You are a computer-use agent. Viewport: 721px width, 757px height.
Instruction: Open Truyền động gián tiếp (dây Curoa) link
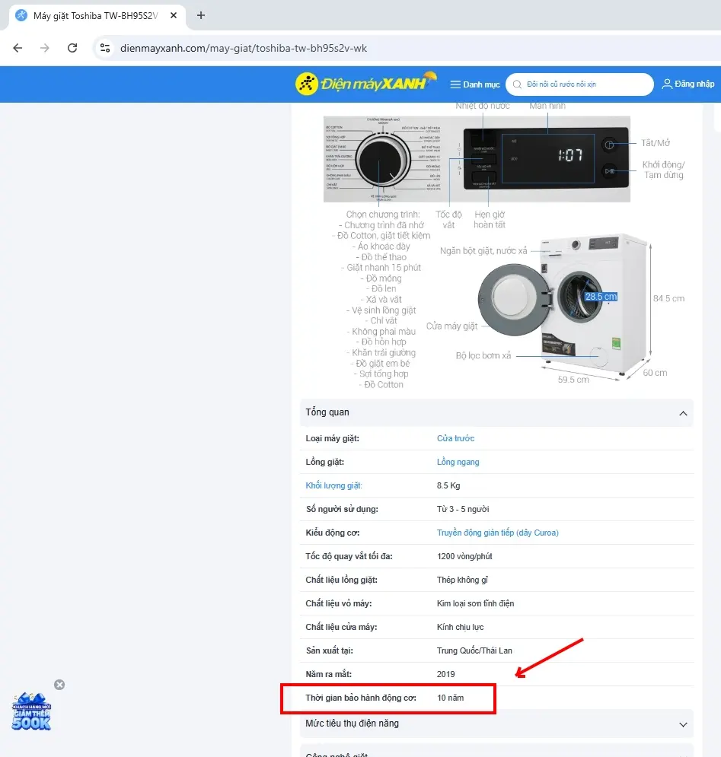point(498,533)
